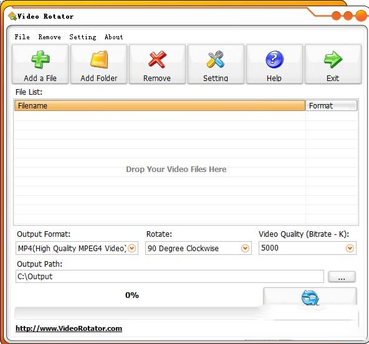Open the About menu
The height and width of the screenshot is (344, 369).
113,37
